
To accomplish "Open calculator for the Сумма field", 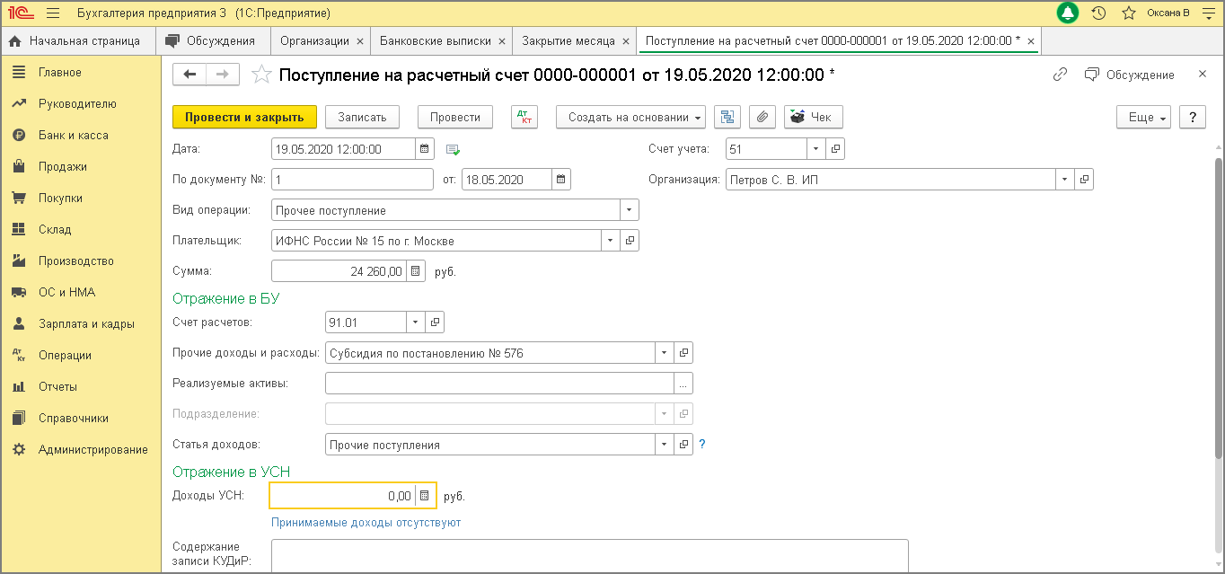I will [x=415, y=270].
